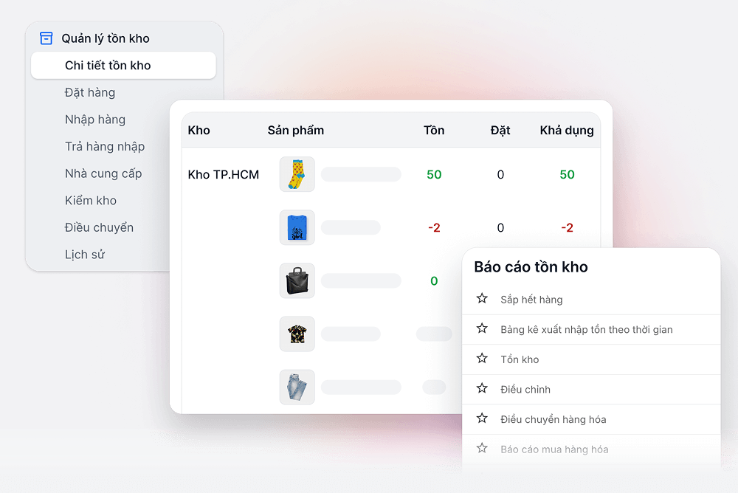Open the black handbag product thumbnail
This screenshot has width=738, height=493.
[x=297, y=280]
